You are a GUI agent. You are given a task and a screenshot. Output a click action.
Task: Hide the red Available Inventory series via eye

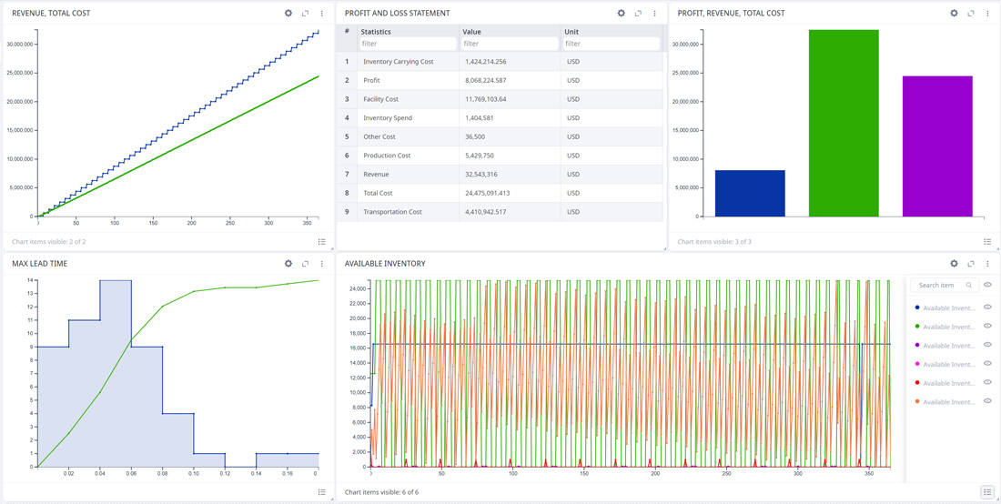click(988, 383)
